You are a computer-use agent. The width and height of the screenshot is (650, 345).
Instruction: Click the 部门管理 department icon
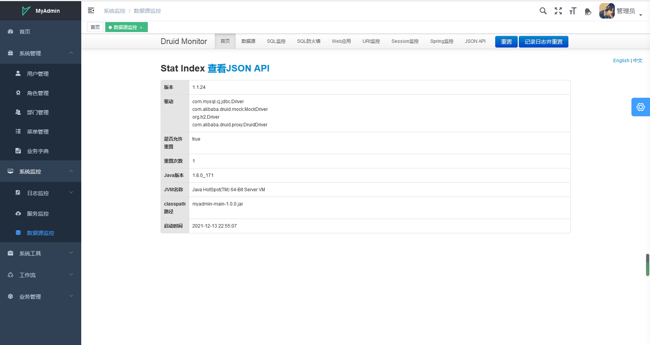click(18, 112)
